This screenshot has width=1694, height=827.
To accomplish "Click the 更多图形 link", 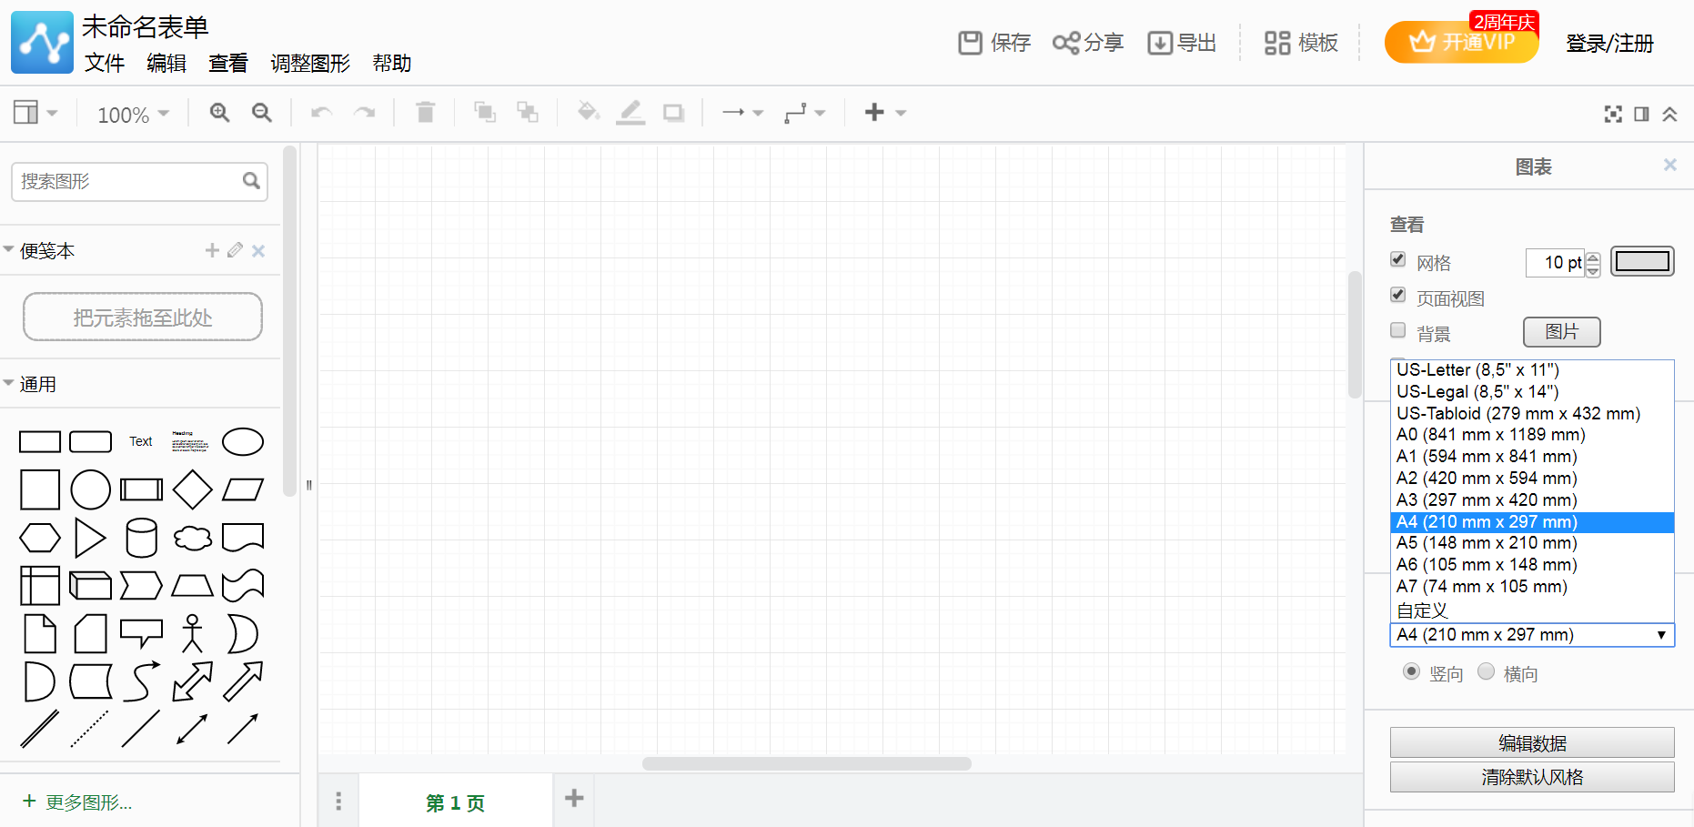I will (78, 802).
